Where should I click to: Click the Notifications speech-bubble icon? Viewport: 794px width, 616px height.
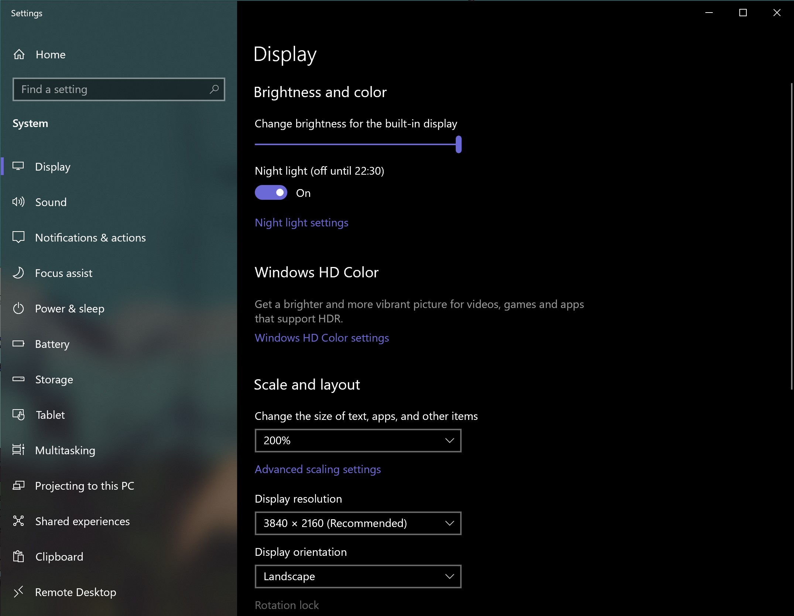pos(18,237)
